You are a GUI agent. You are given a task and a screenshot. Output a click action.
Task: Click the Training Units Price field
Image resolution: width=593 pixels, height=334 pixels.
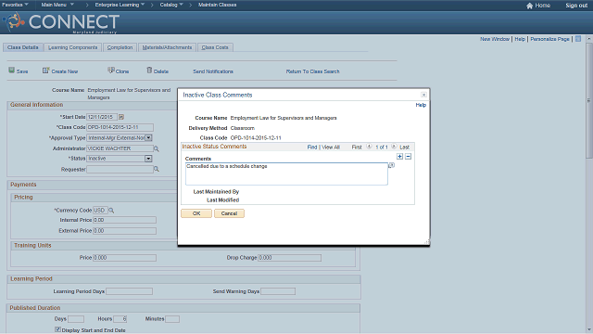click(124, 258)
